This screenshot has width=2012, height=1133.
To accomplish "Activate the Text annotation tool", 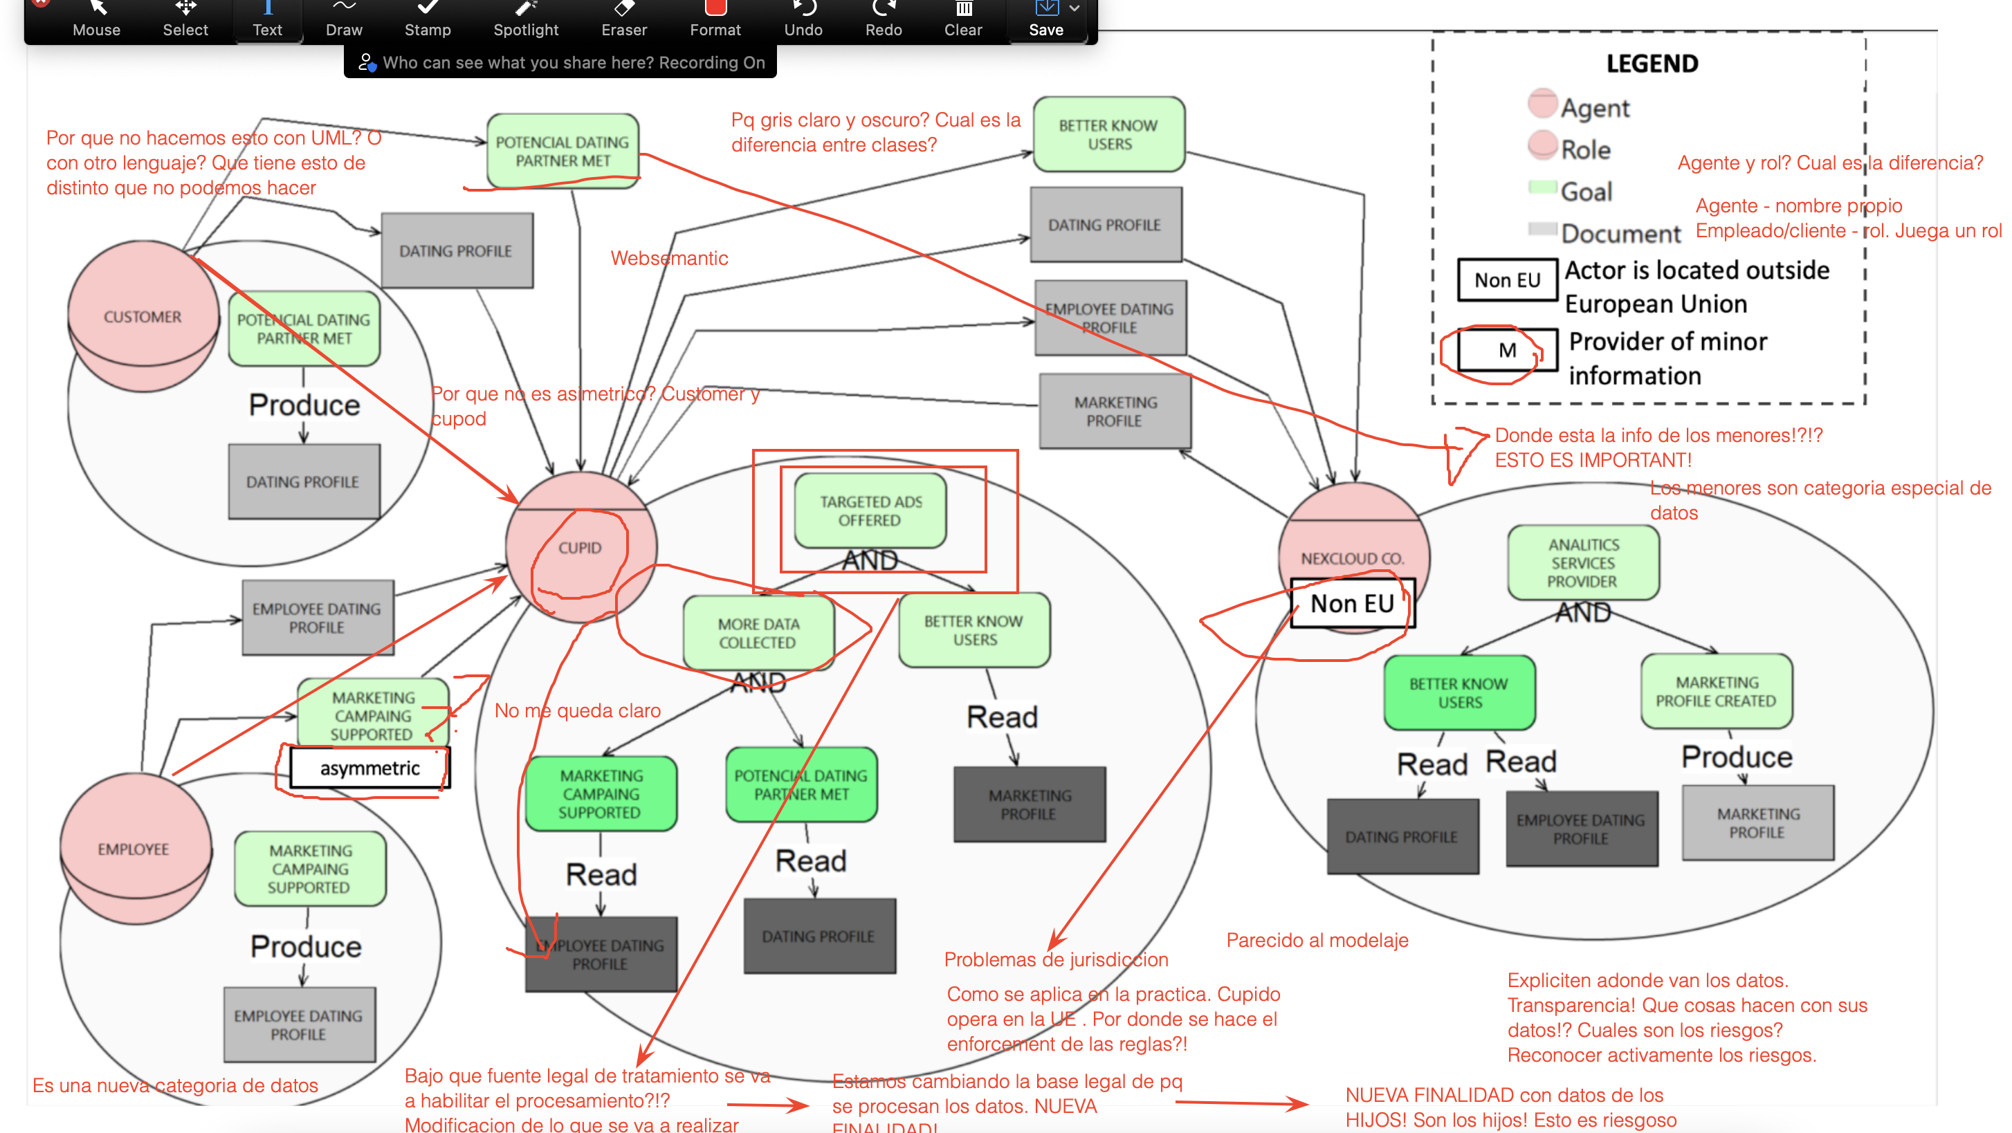I will click(x=267, y=19).
